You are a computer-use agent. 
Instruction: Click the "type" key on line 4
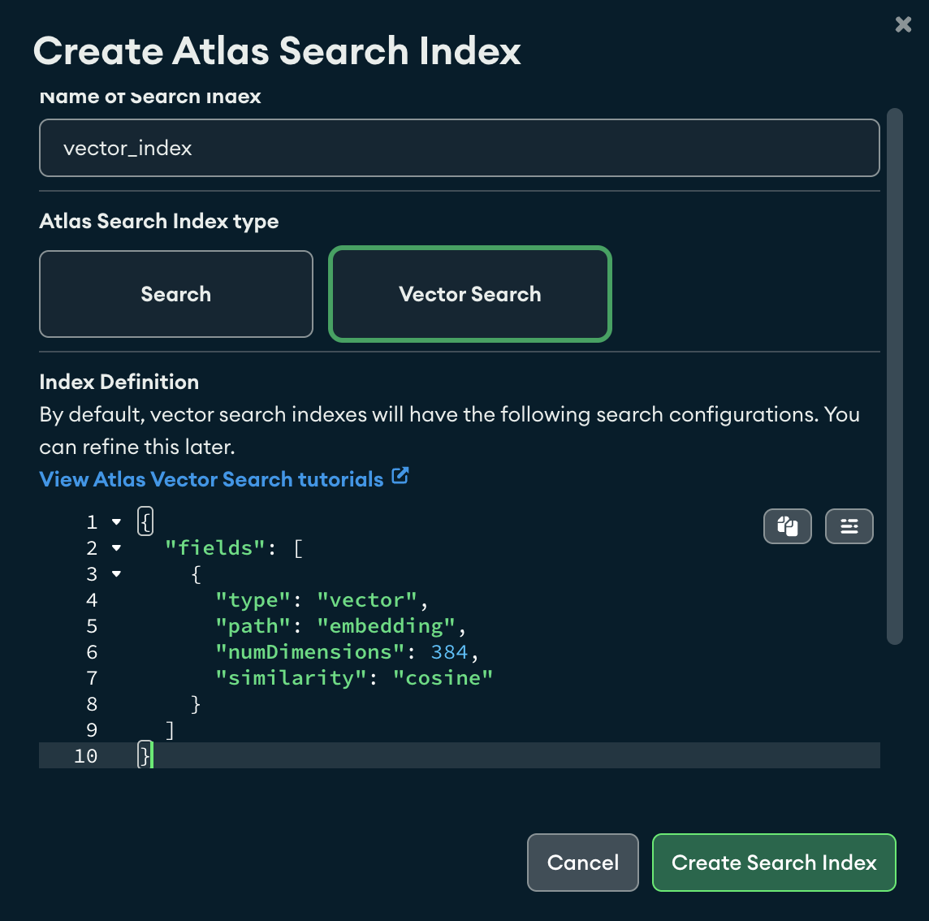253,599
